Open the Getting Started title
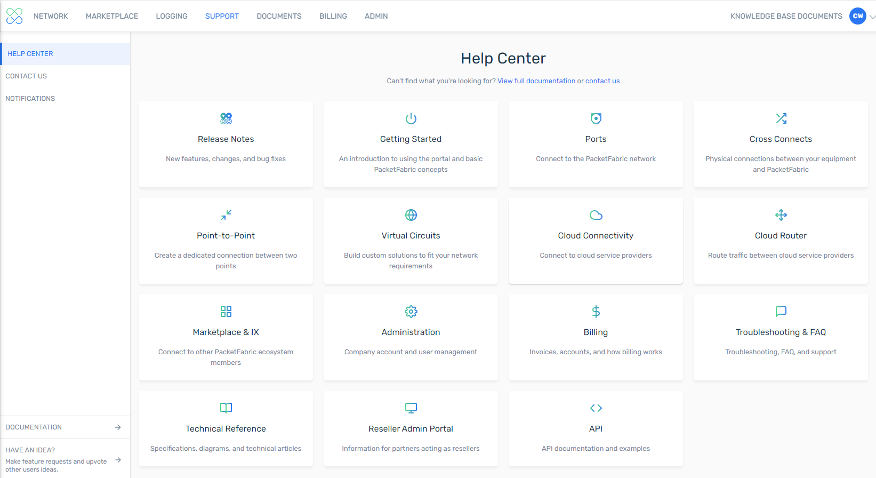 pos(411,139)
